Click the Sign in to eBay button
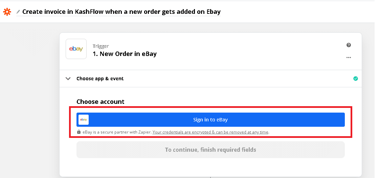The width and height of the screenshot is (379, 178). point(210,120)
